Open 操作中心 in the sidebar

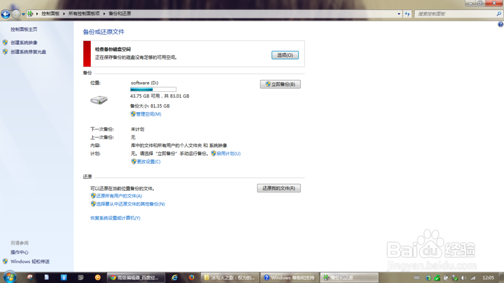tap(19, 252)
